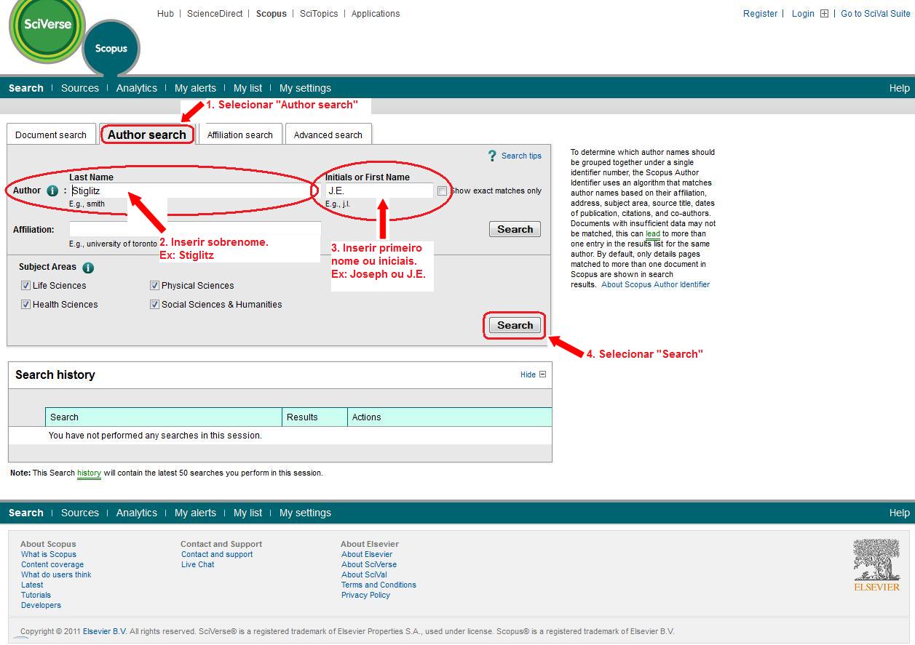This screenshot has width=915, height=645.
Task: Click the Initials or First Name field
Action: coord(379,191)
